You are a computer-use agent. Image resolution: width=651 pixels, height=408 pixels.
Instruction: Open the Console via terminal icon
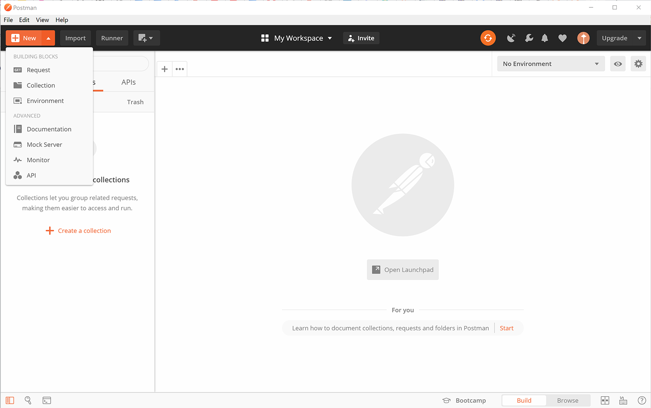(x=47, y=400)
